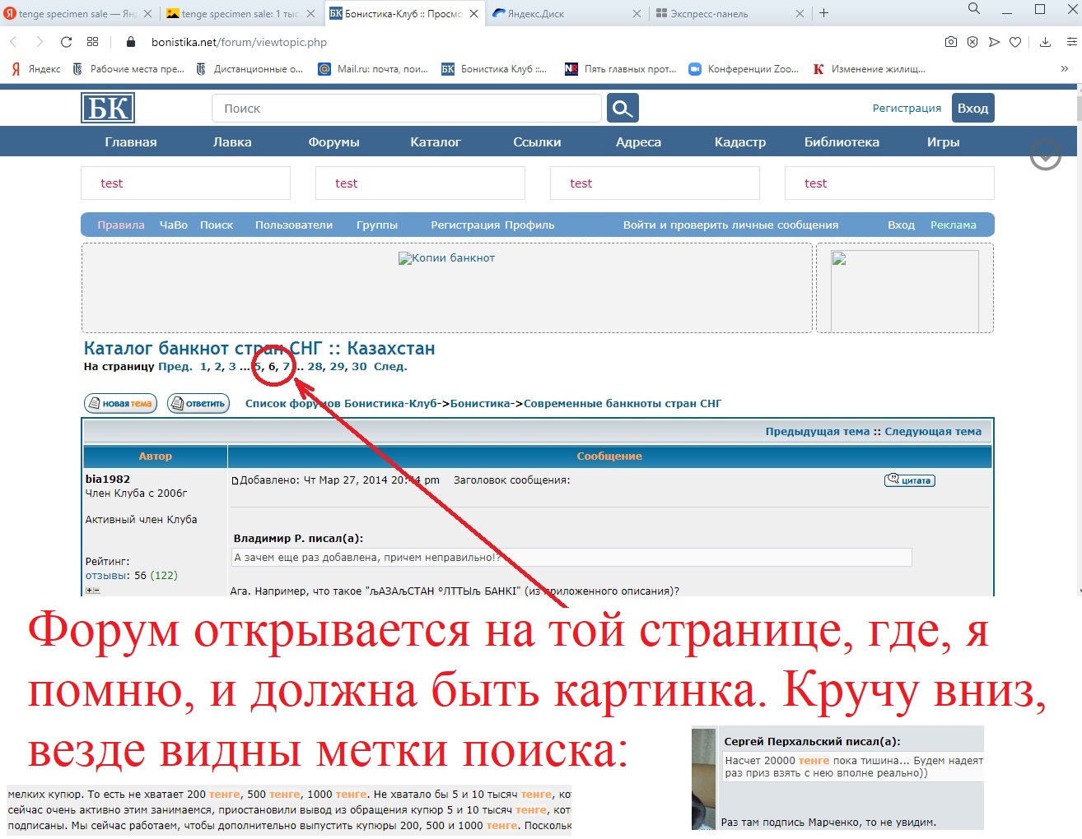Expand hidden bookmarks with double chevron
This screenshot has height=839, width=1082.
point(1065,69)
